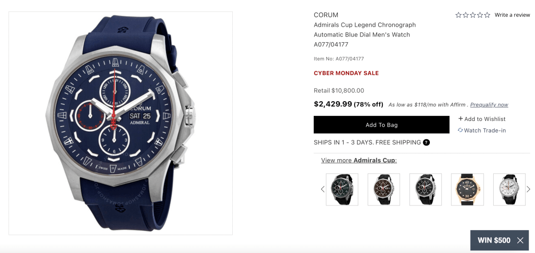Click the Prequalify now Affirm link
The width and height of the screenshot is (535, 253).
[490, 105]
